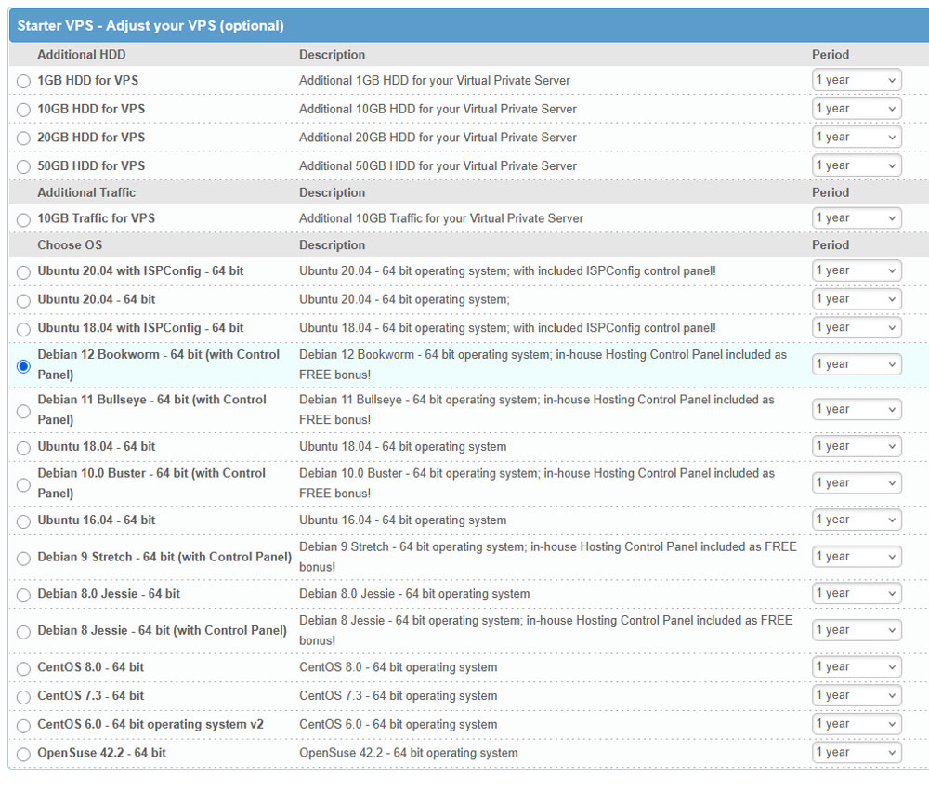Select Ubuntu 16.04 - 64 bit
This screenshot has height=790, width=929.
click(x=23, y=520)
